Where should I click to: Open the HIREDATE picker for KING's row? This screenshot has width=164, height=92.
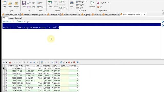[53, 80]
